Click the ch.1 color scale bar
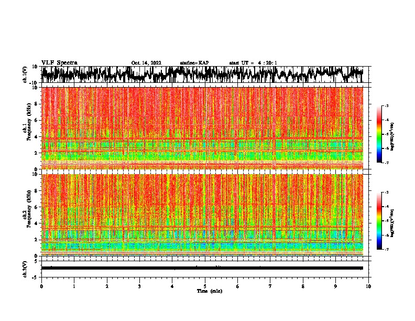The image size is (415, 321). [379, 134]
